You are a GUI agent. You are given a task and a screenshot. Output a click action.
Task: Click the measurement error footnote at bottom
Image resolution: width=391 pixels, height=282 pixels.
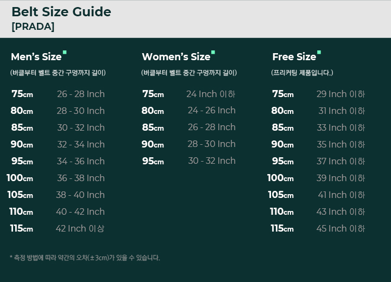(85, 258)
